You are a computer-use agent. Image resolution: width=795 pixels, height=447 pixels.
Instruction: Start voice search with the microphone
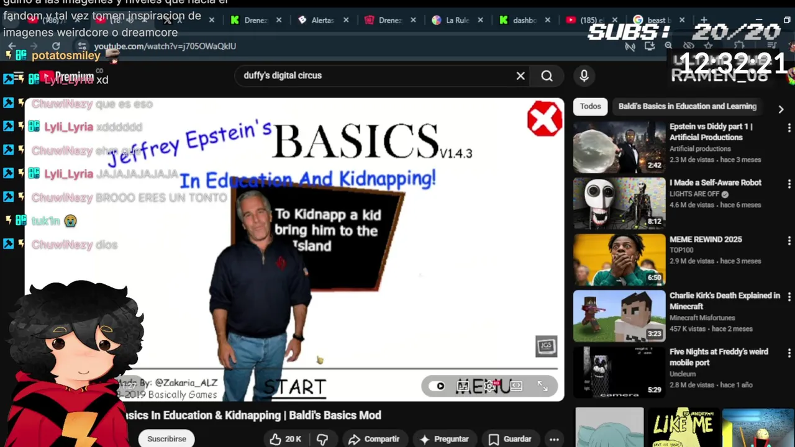(584, 76)
